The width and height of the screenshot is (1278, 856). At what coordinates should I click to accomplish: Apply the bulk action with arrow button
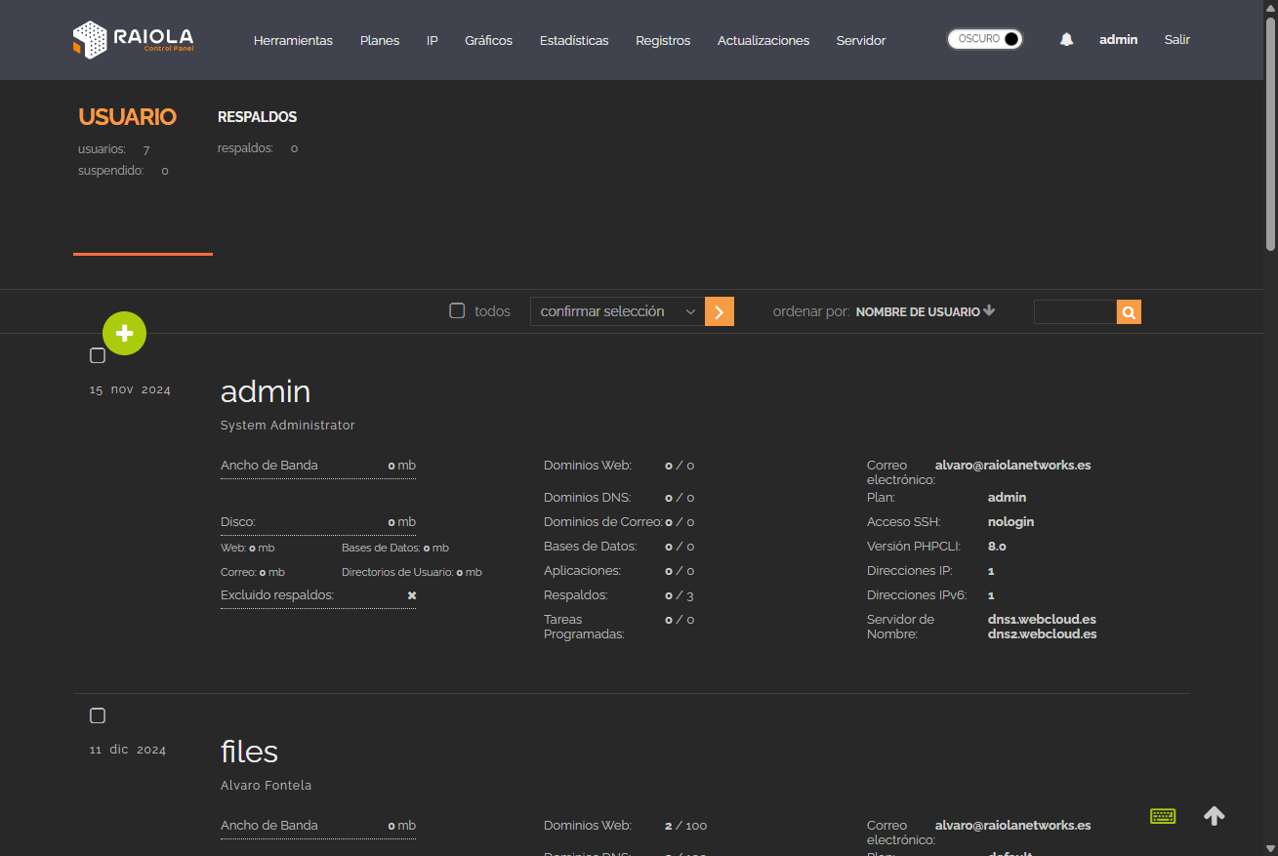tap(720, 311)
